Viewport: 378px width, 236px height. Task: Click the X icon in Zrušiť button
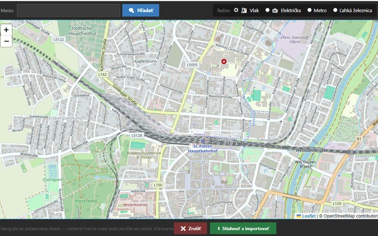183,229
